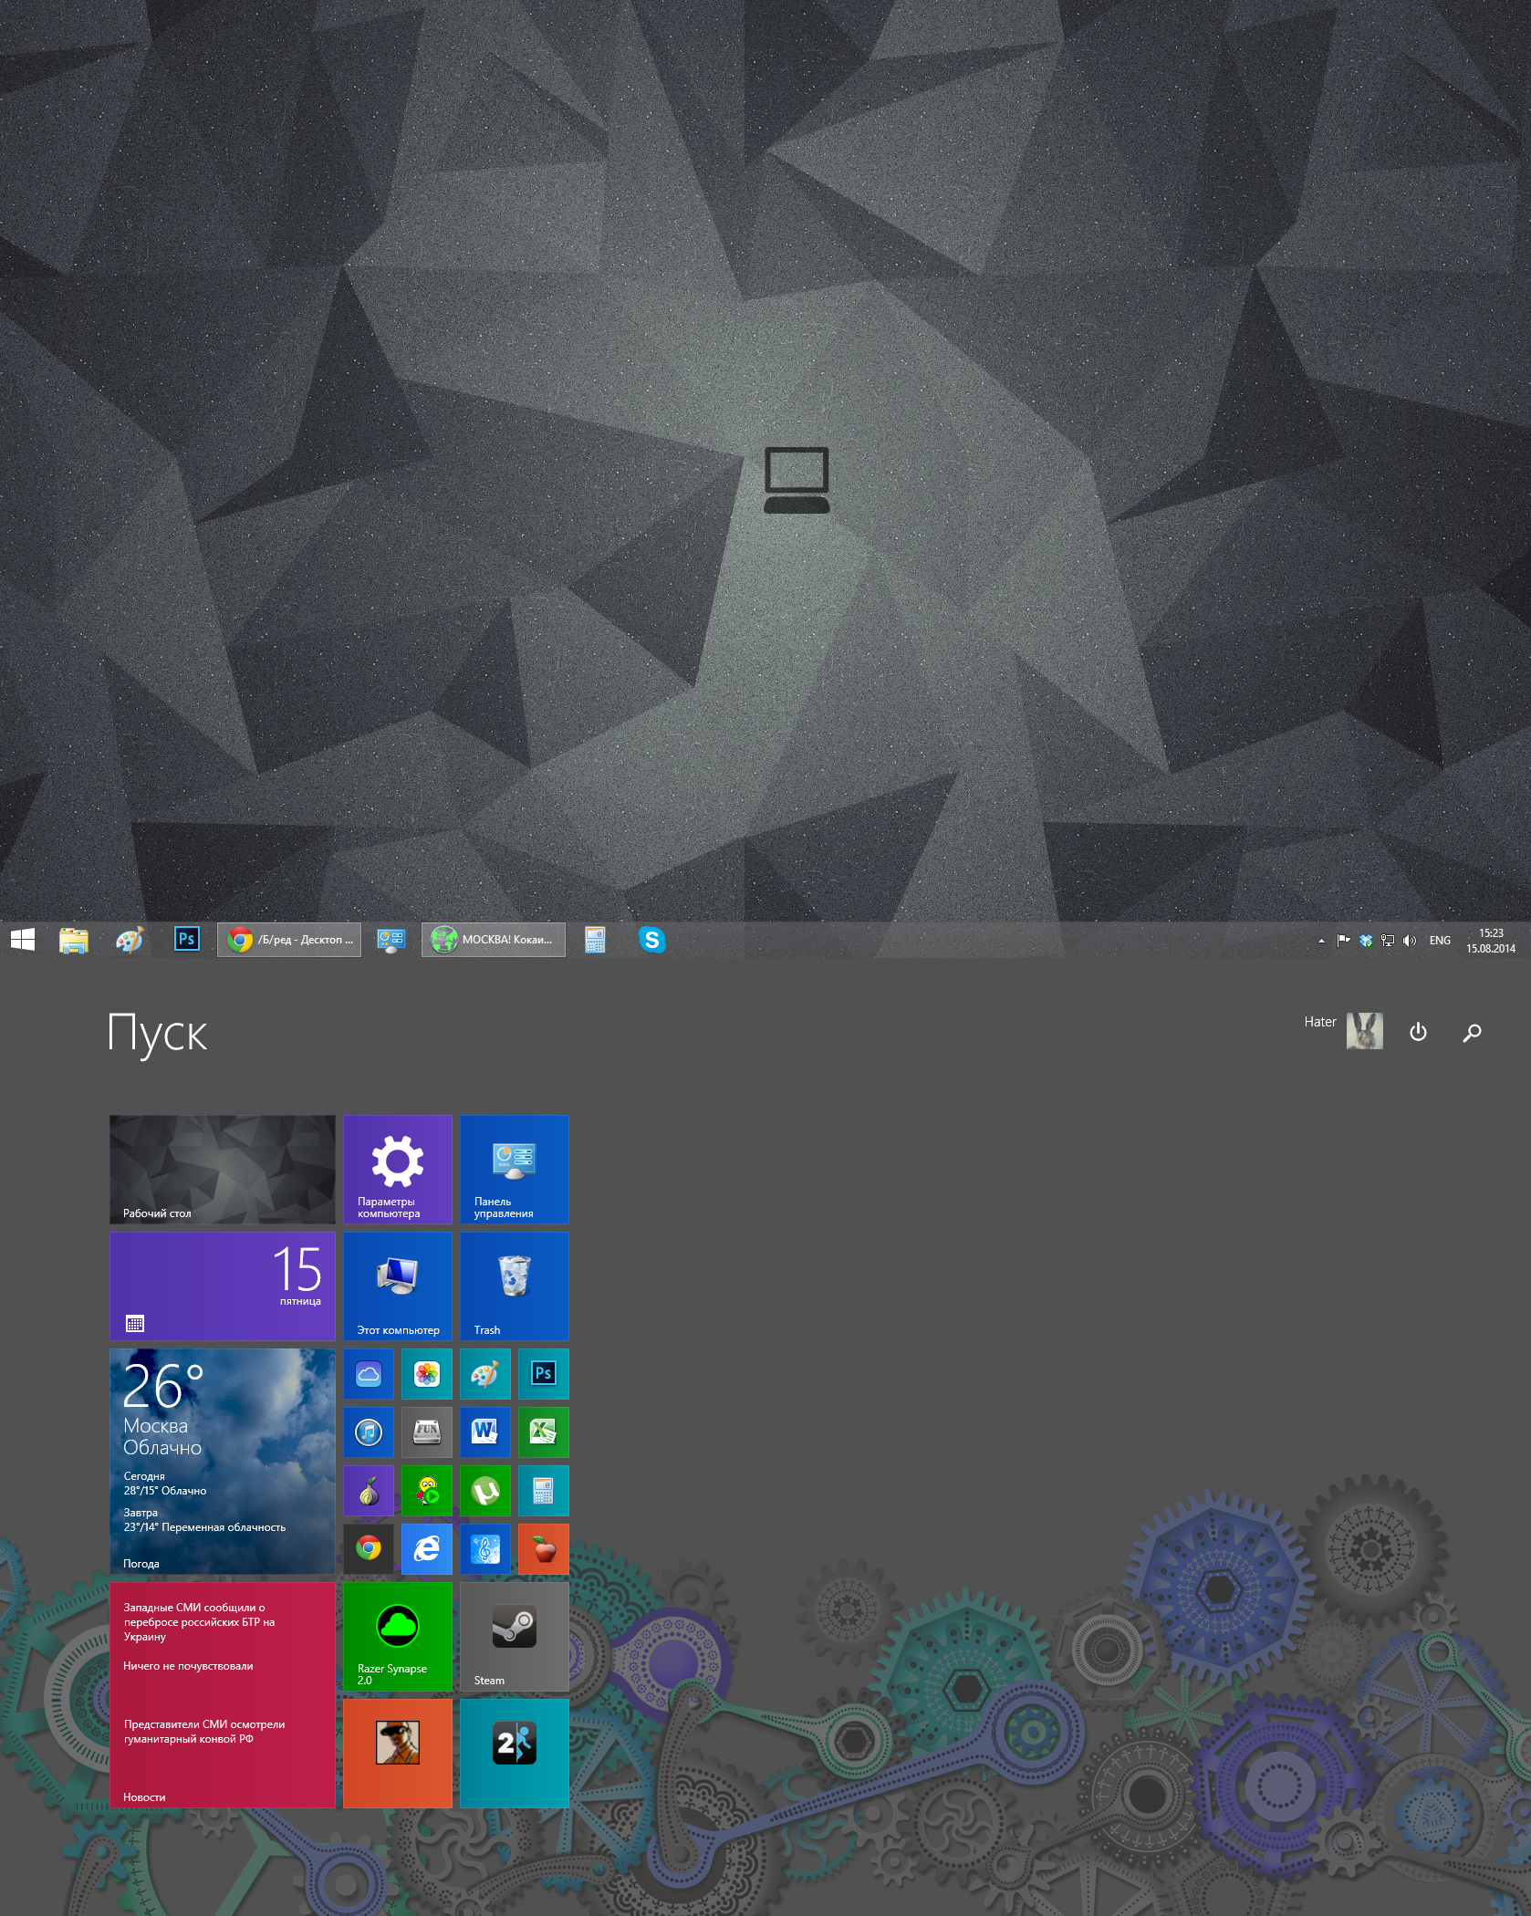Open the «Параметры компьютера» settings tile
The width and height of the screenshot is (1531, 1916).
click(x=398, y=1170)
